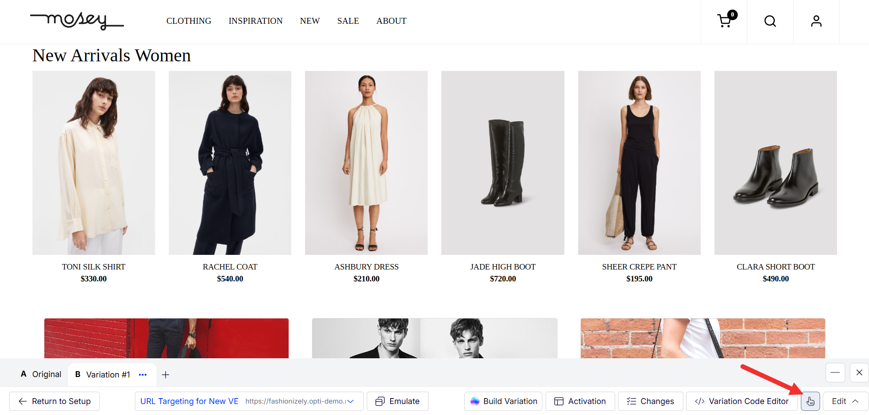The width and height of the screenshot is (869, 415).
Task: Click the search magnifier icon
Action: (770, 21)
